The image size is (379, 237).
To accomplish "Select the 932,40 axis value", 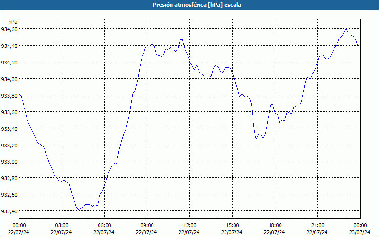I will pos(9,211).
